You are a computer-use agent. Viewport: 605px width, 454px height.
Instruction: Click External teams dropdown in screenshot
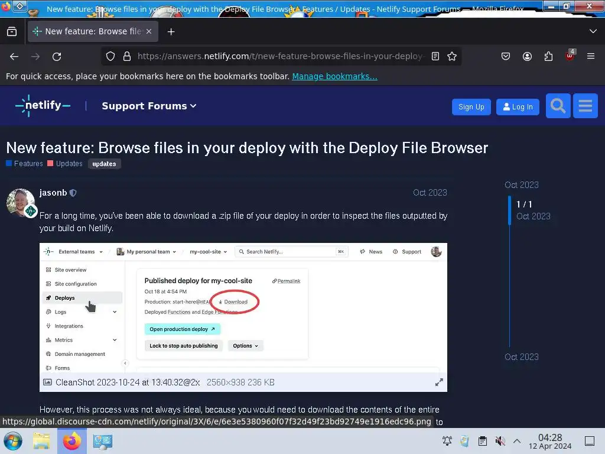[80, 252]
